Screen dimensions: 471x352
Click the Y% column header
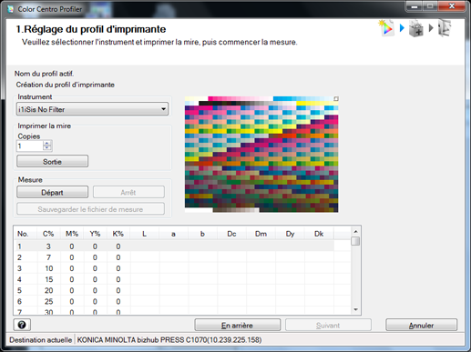(95, 234)
